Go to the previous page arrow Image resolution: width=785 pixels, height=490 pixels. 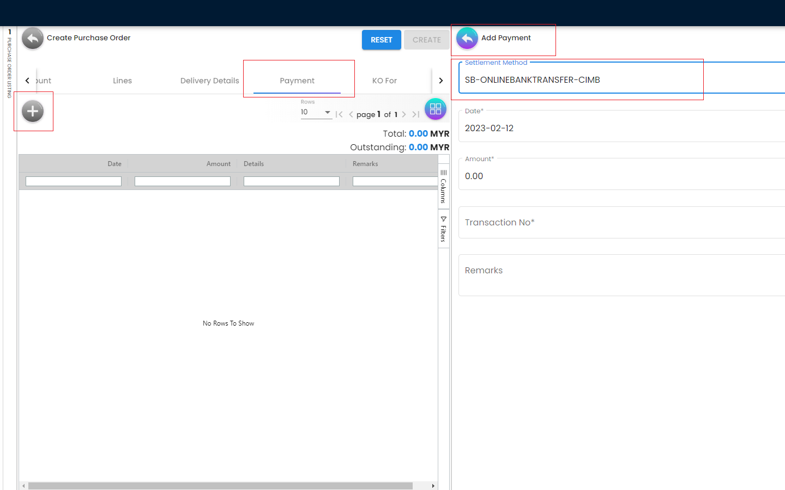(351, 114)
